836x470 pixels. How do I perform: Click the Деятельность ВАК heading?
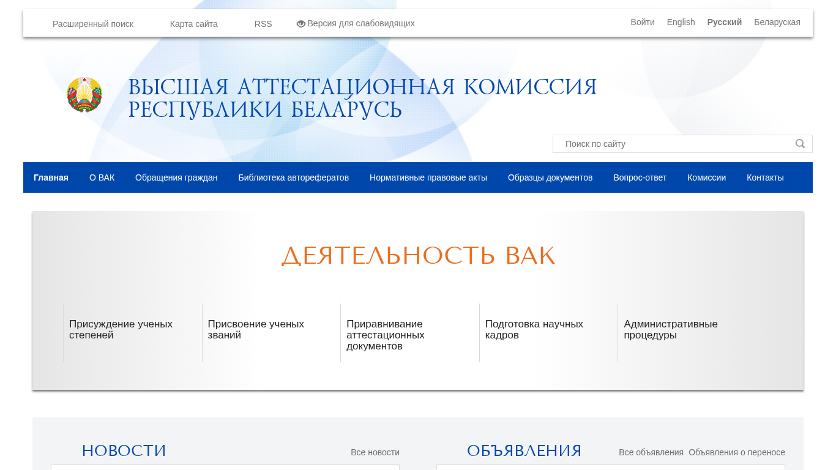(x=418, y=256)
